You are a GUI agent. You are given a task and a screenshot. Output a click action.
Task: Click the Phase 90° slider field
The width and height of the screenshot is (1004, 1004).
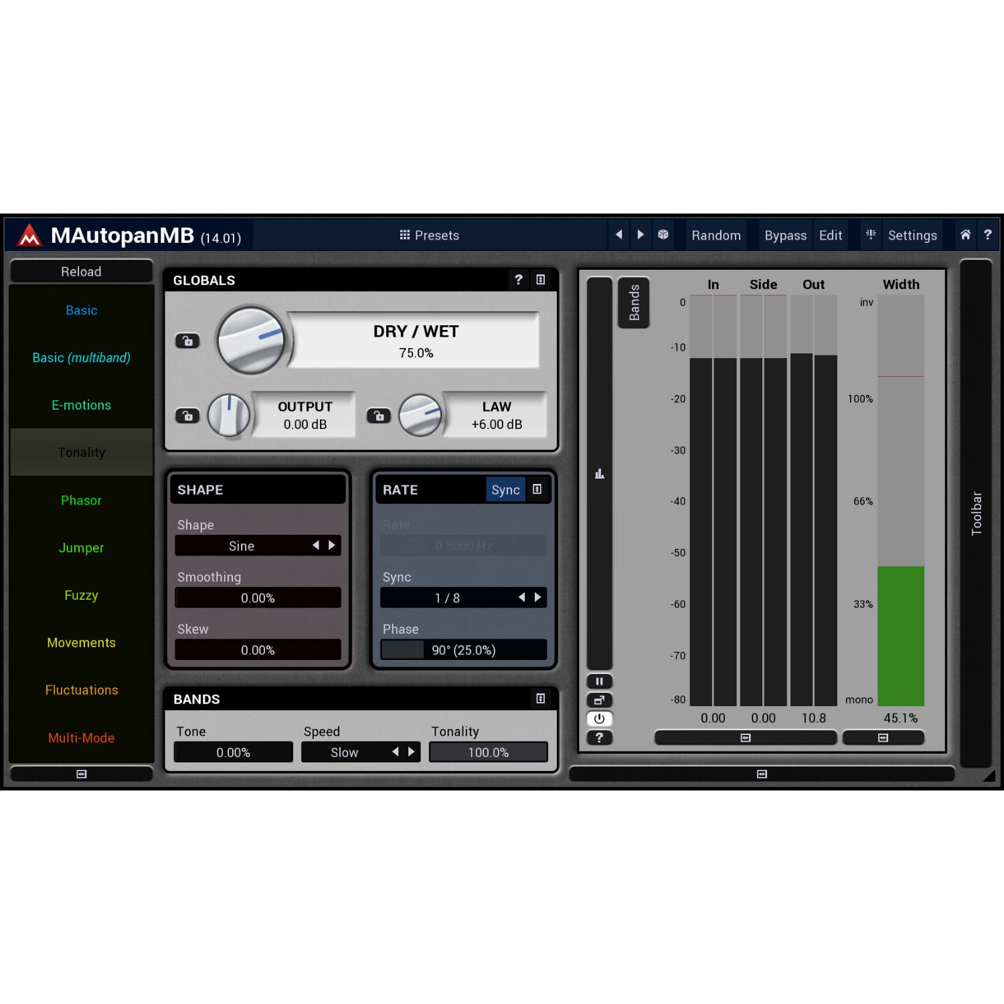coord(463,650)
